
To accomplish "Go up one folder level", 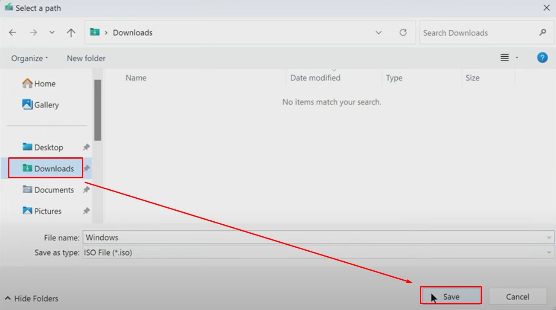I will [71, 33].
